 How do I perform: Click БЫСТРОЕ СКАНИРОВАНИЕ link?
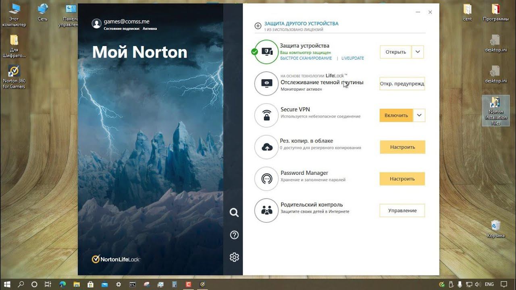click(x=306, y=58)
